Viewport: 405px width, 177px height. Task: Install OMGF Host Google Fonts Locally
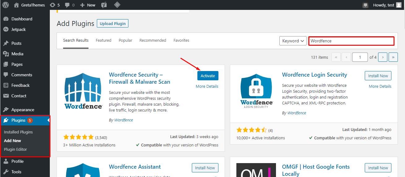378,168
